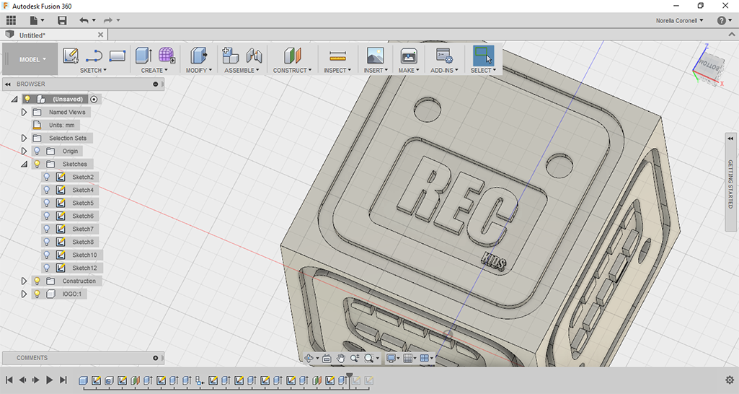This screenshot has height=394, width=739.
Task: Click the Select window tool icon
Action: (483, 56)
